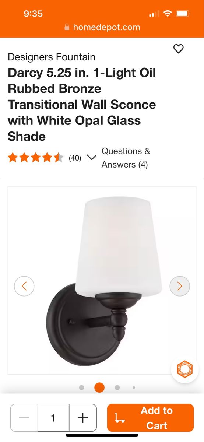Tap the heart favorite icon
204x442 pixels.
coord(179,49)
